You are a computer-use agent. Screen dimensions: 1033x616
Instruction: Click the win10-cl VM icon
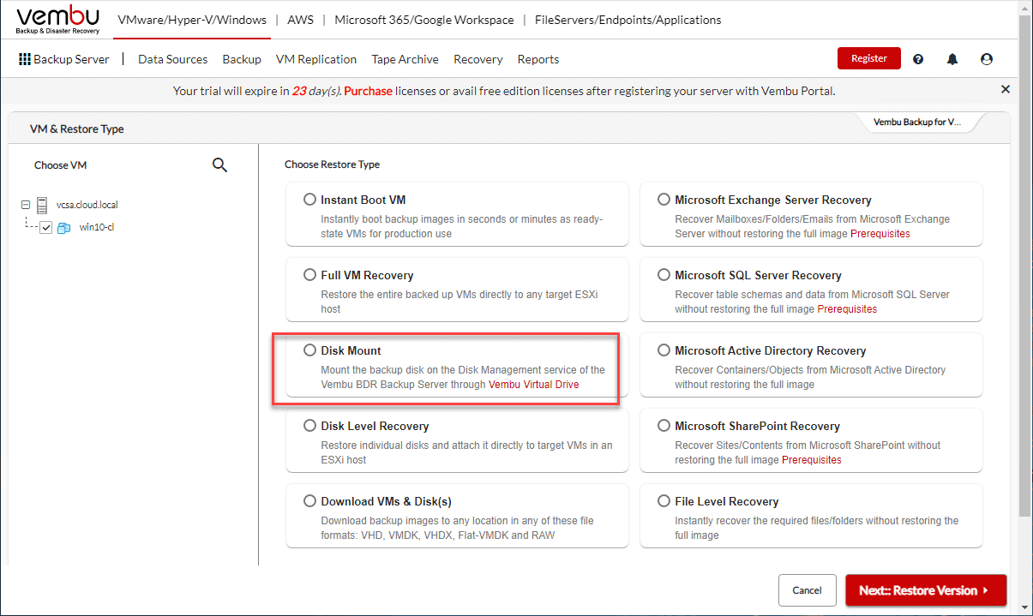(63, 228)
